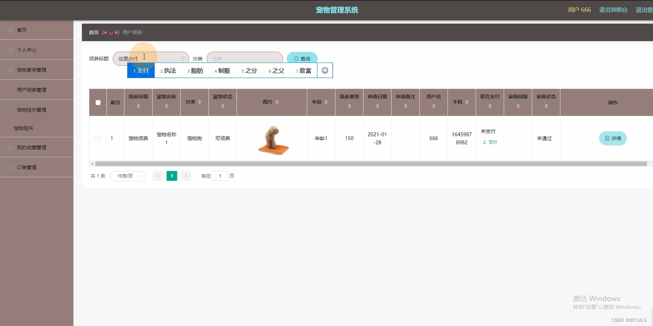This screenshot has width=653, height=326.
Task: Sort table by 宠物状态 column arrows
Action: (223, 107)
